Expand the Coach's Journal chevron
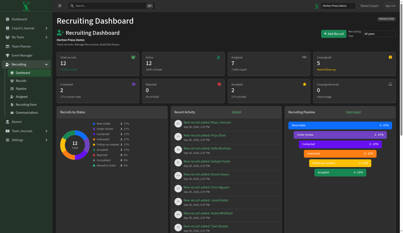 pyautogui.click(x=46, y=28)
